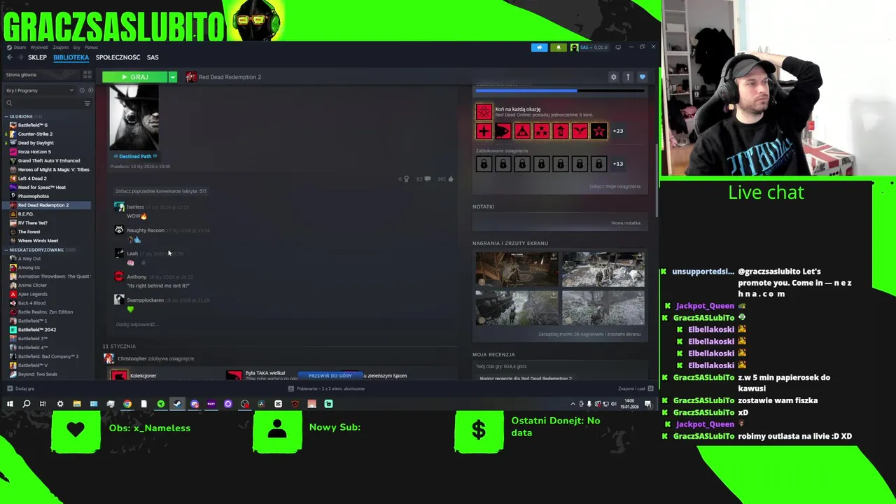Select Battlefield™ 6 in library list
This screenshot has height=504, width=896.
[x=33, y=125]
